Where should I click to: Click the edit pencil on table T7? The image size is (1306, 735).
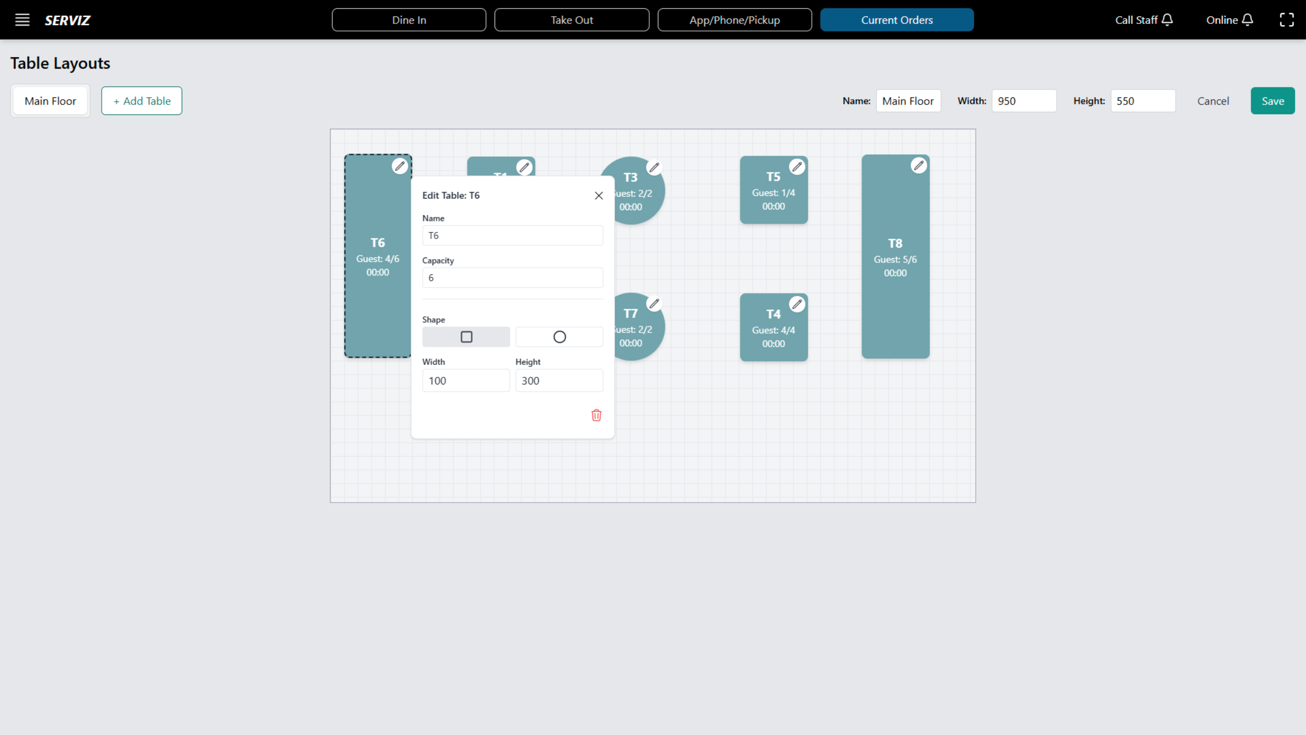(x=654, y=303)
